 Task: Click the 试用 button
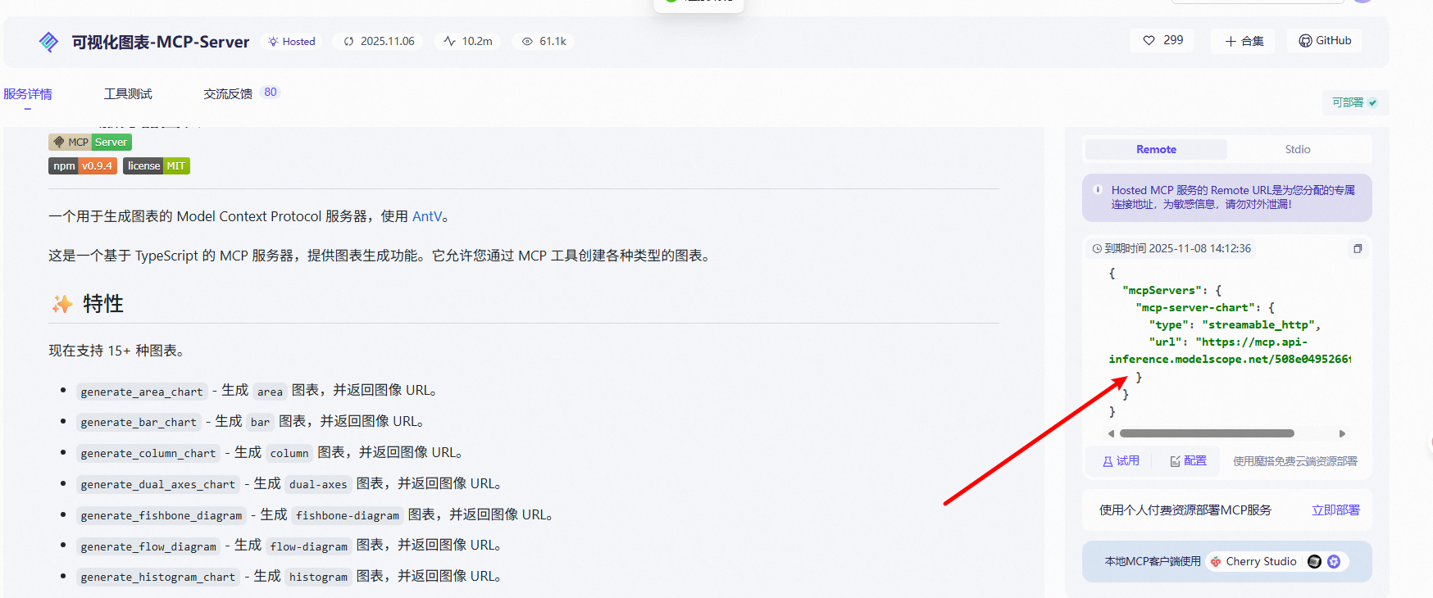[x=1120, y=461]
